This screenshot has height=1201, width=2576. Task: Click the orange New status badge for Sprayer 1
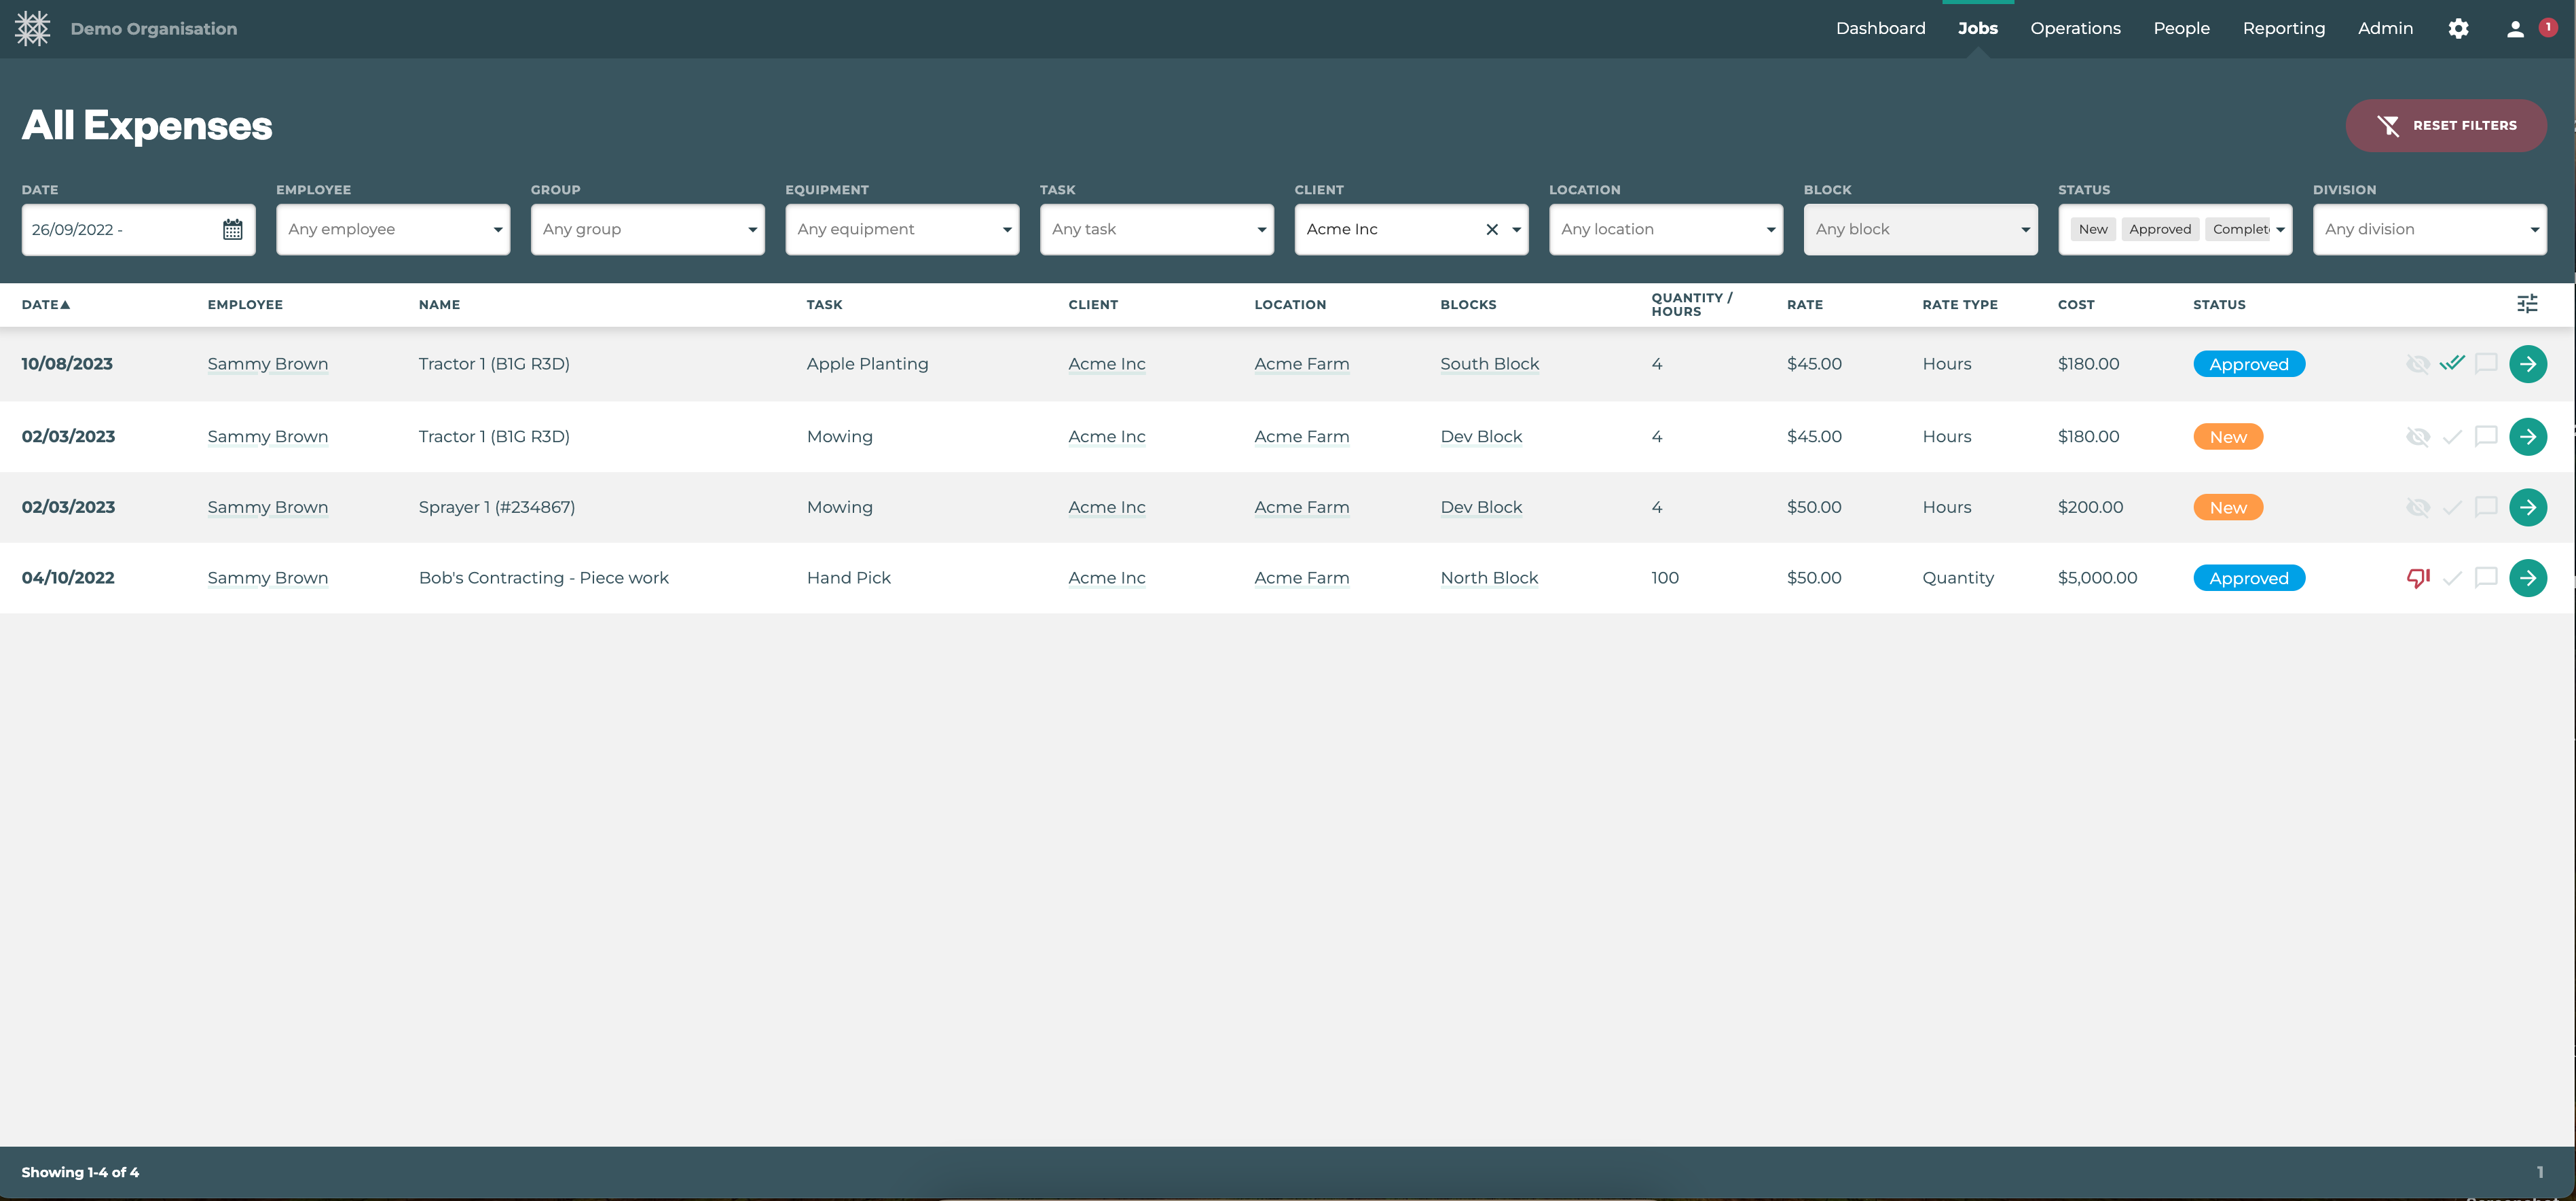[x=2227, y=507]
